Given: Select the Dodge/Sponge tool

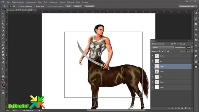Looking at the screenshot, I should click(x=3, y=59).
